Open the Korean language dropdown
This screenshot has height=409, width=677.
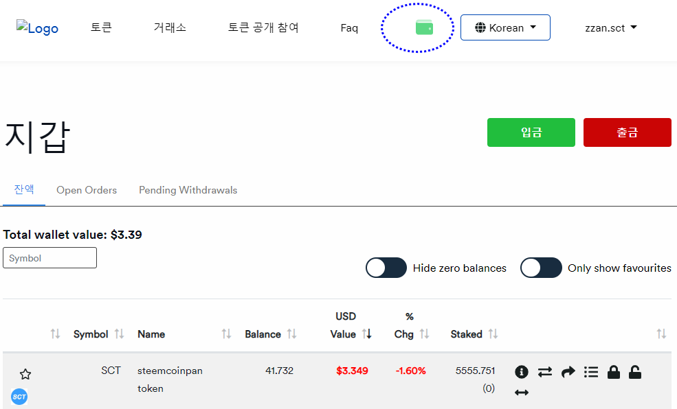[x=505, y=28]
